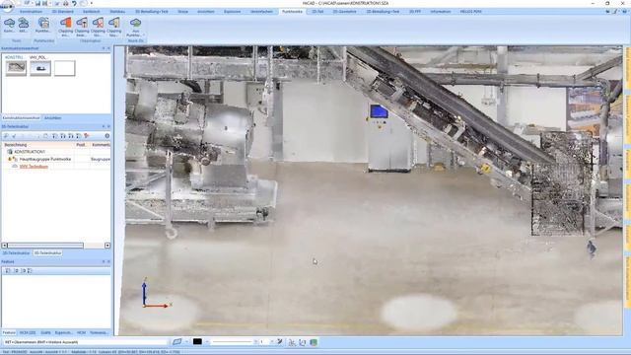Pin the Konstruktionswechsel panel
The width and height of the screenshot is (631, 355).
click(x=103, y=48)
